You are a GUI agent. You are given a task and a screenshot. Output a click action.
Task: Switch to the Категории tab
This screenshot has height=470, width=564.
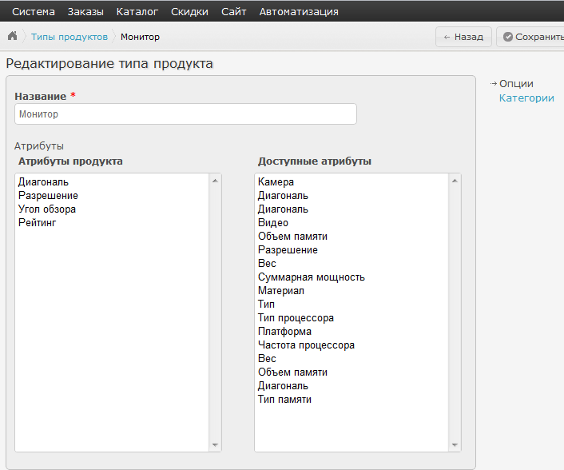click(526, 98)
